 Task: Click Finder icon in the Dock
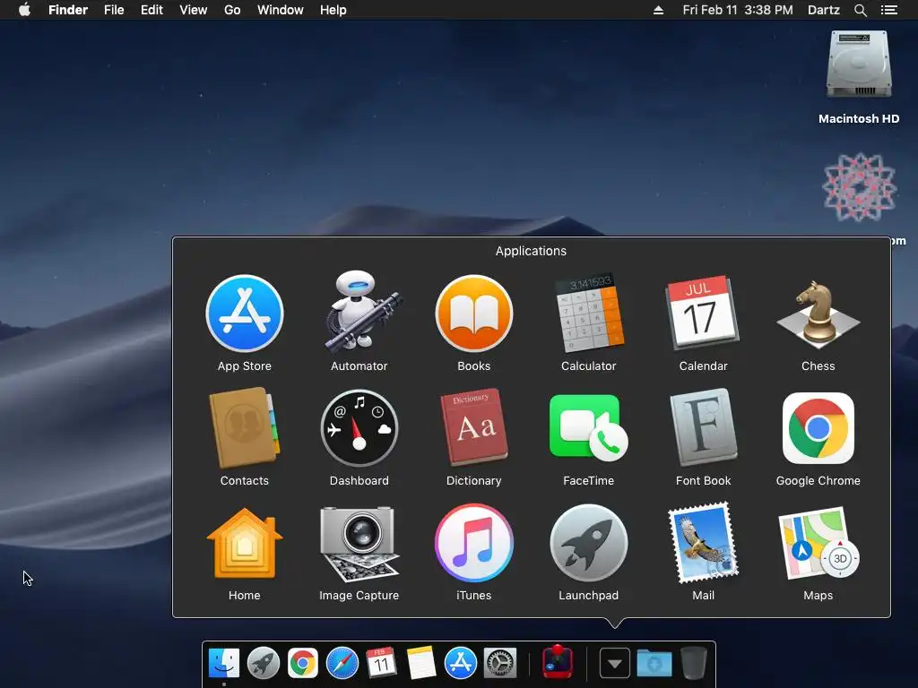(x=224, y=664)
